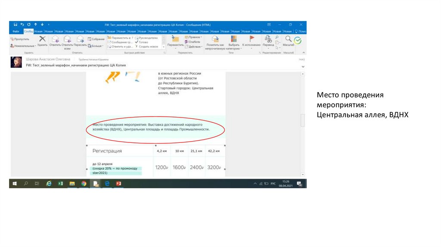Open the Помощник search in the ribbon
Viewport: 441px width, 247px height.
[300, 31]
